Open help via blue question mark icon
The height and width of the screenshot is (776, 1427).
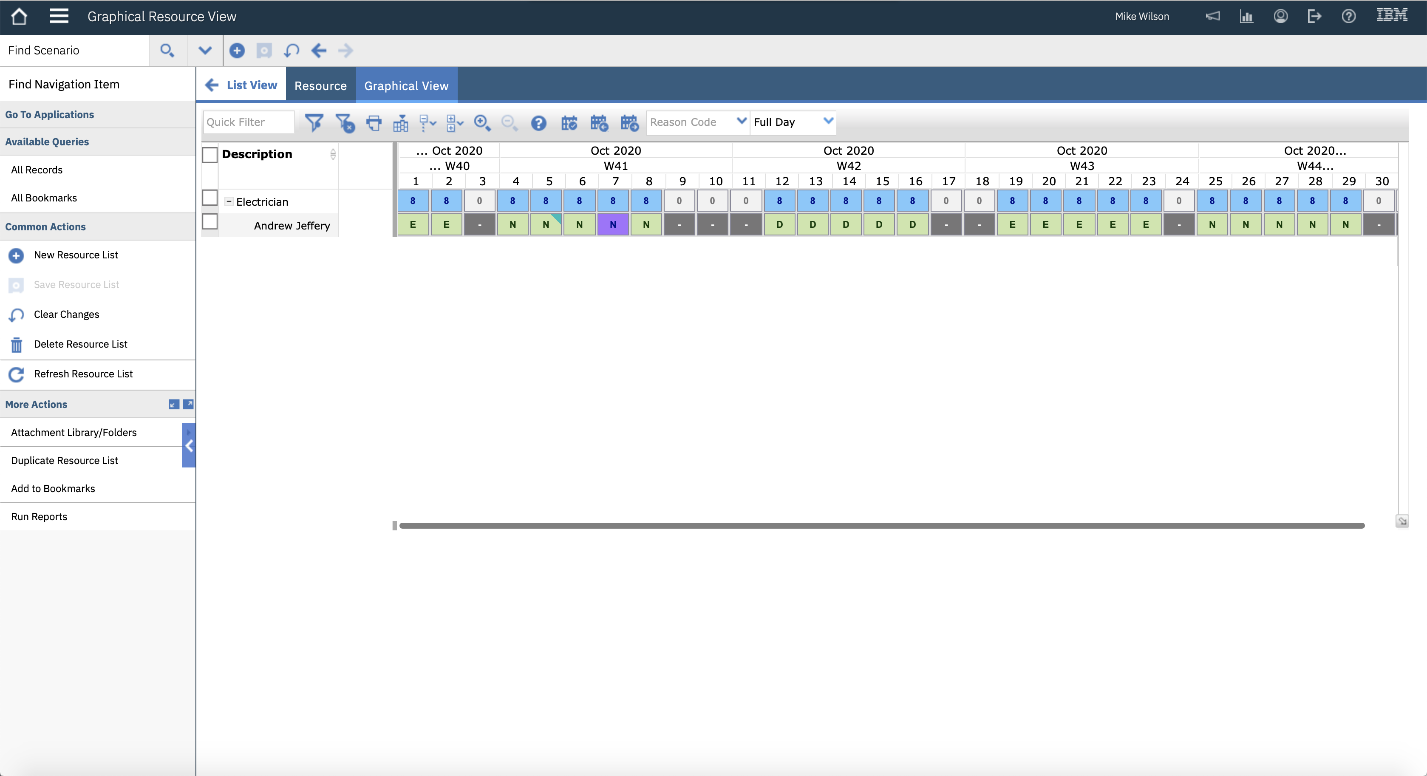pos(538,122)
